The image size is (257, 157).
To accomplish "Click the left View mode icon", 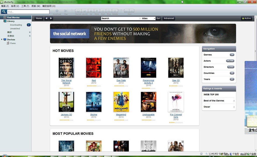I will 126,11.
